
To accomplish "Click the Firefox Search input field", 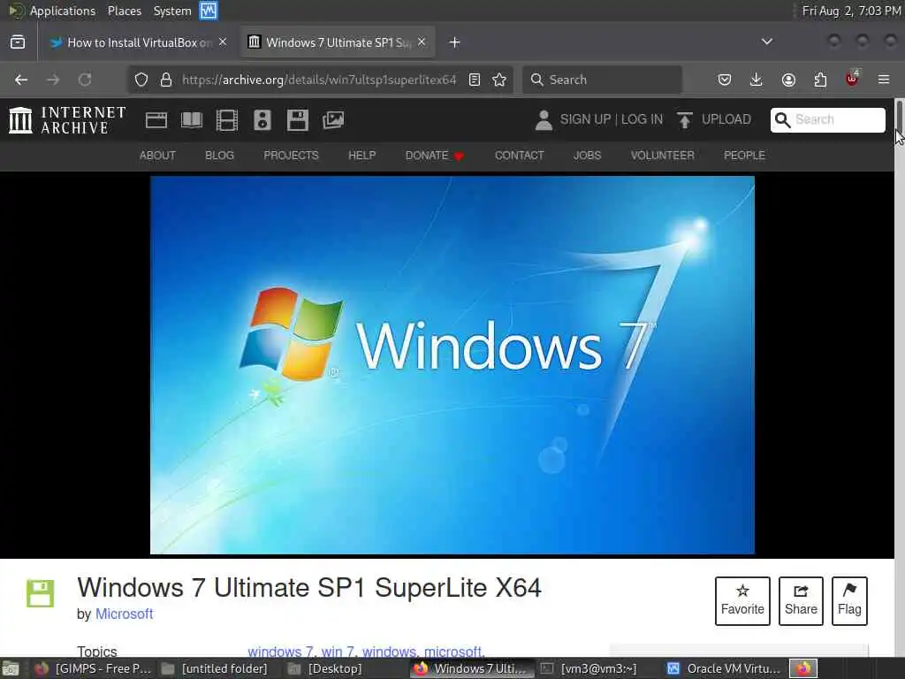I will coord(602,80).
